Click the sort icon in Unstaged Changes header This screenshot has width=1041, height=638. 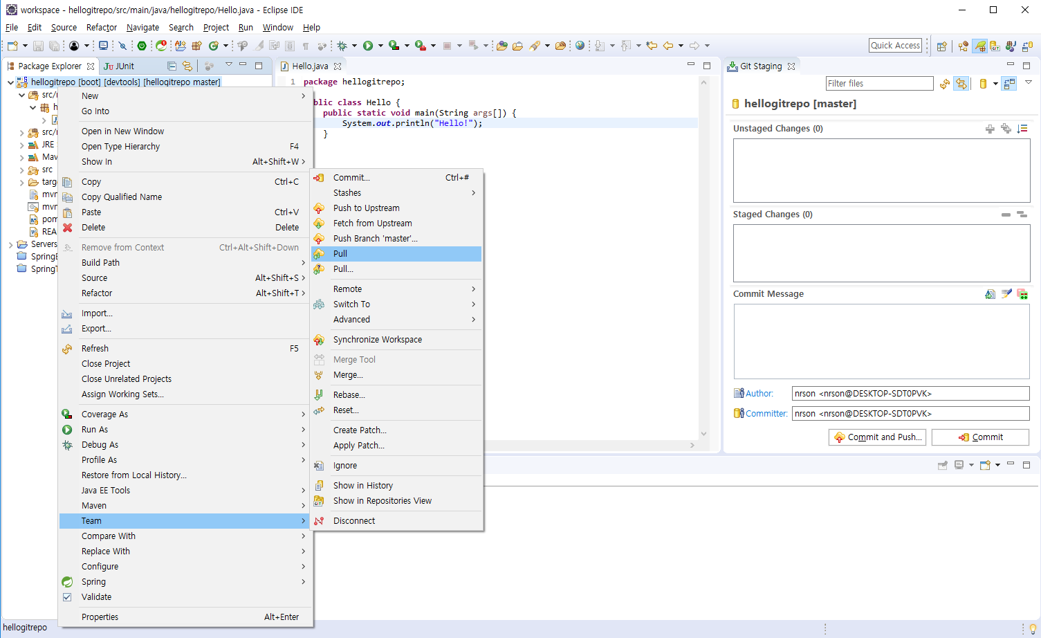(x=1022, y=129)
